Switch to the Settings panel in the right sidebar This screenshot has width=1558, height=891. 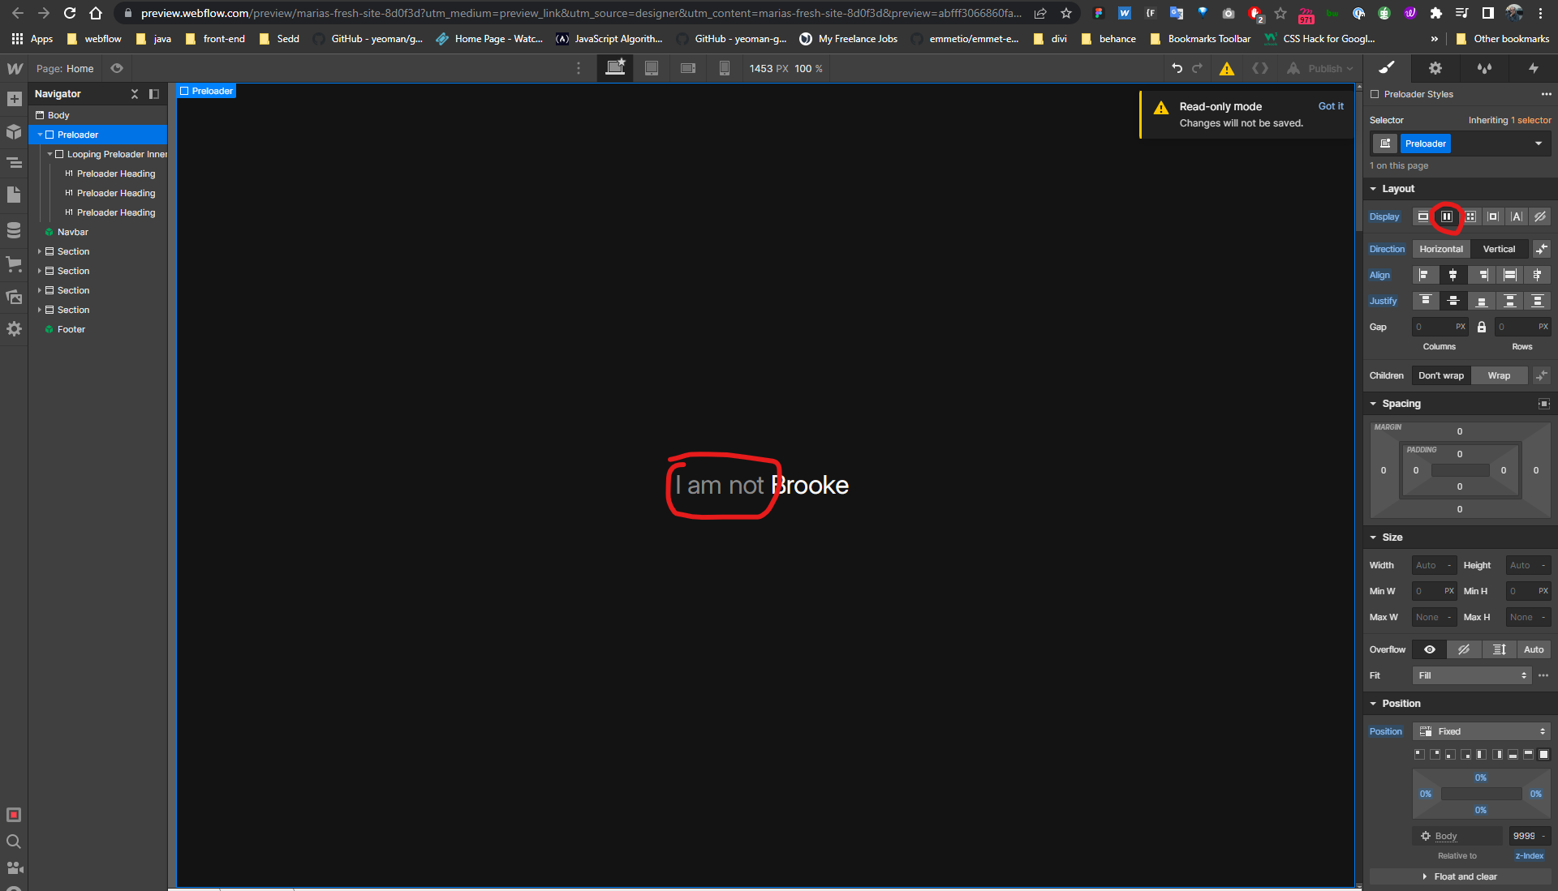tap(1435, 68)
